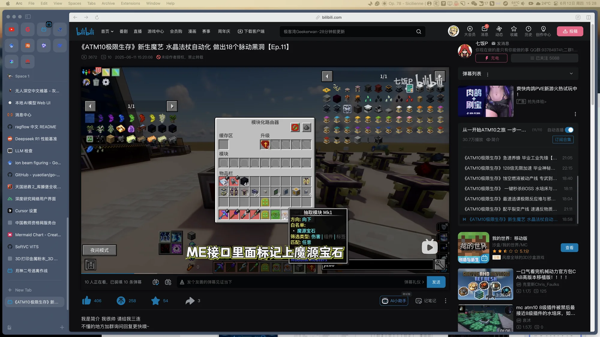The image size is (600, 337).
Task: Open ad card three-dot menu
Action: (x=575, y=114)
